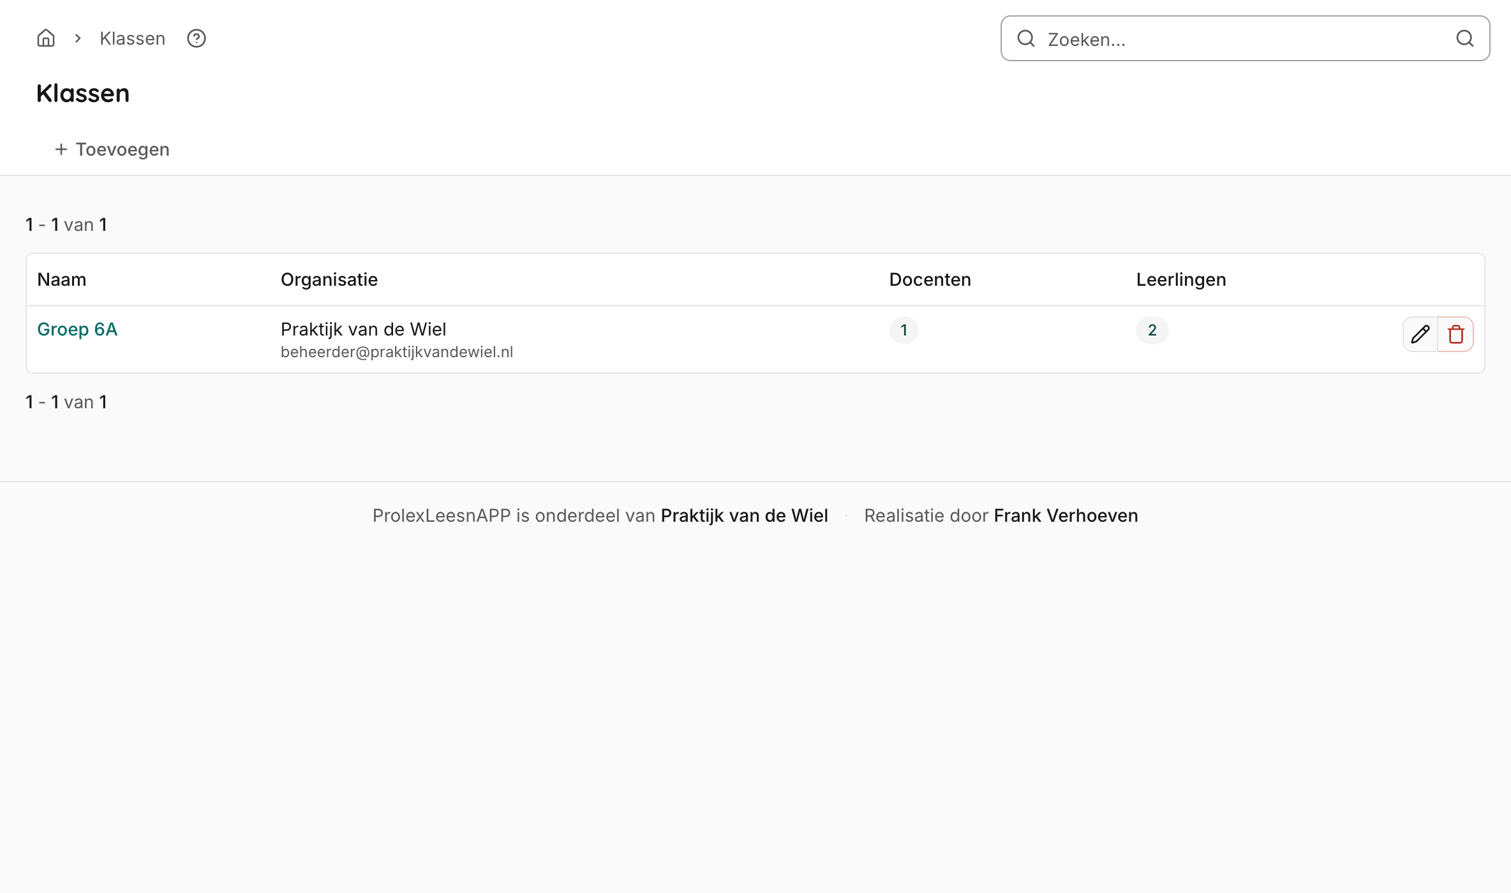Delete Groep 6A with the trash icon

[x=1456, y=334]
